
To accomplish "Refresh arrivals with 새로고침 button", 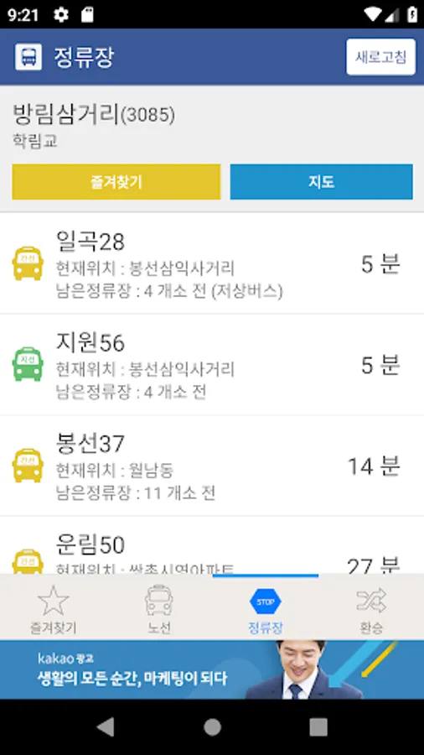I will [380, 57].
